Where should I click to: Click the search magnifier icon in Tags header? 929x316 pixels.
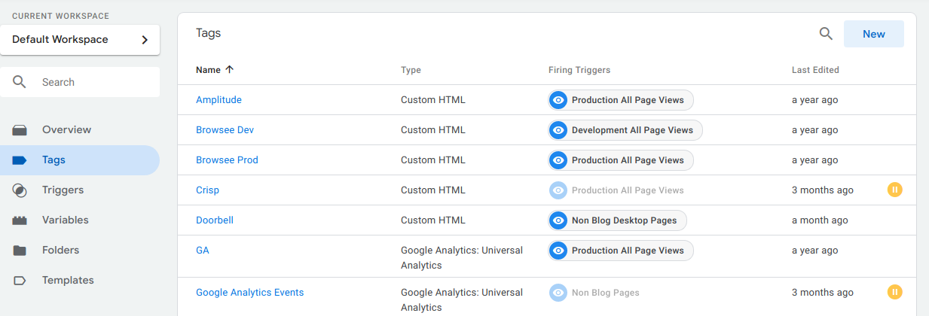(x=826, y=34)
